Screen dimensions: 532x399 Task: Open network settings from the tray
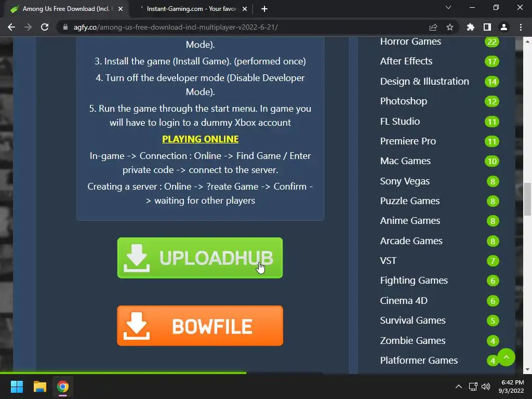pos(473,387)
